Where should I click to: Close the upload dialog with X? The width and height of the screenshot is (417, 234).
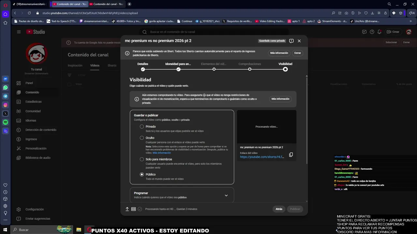[299, 41]
